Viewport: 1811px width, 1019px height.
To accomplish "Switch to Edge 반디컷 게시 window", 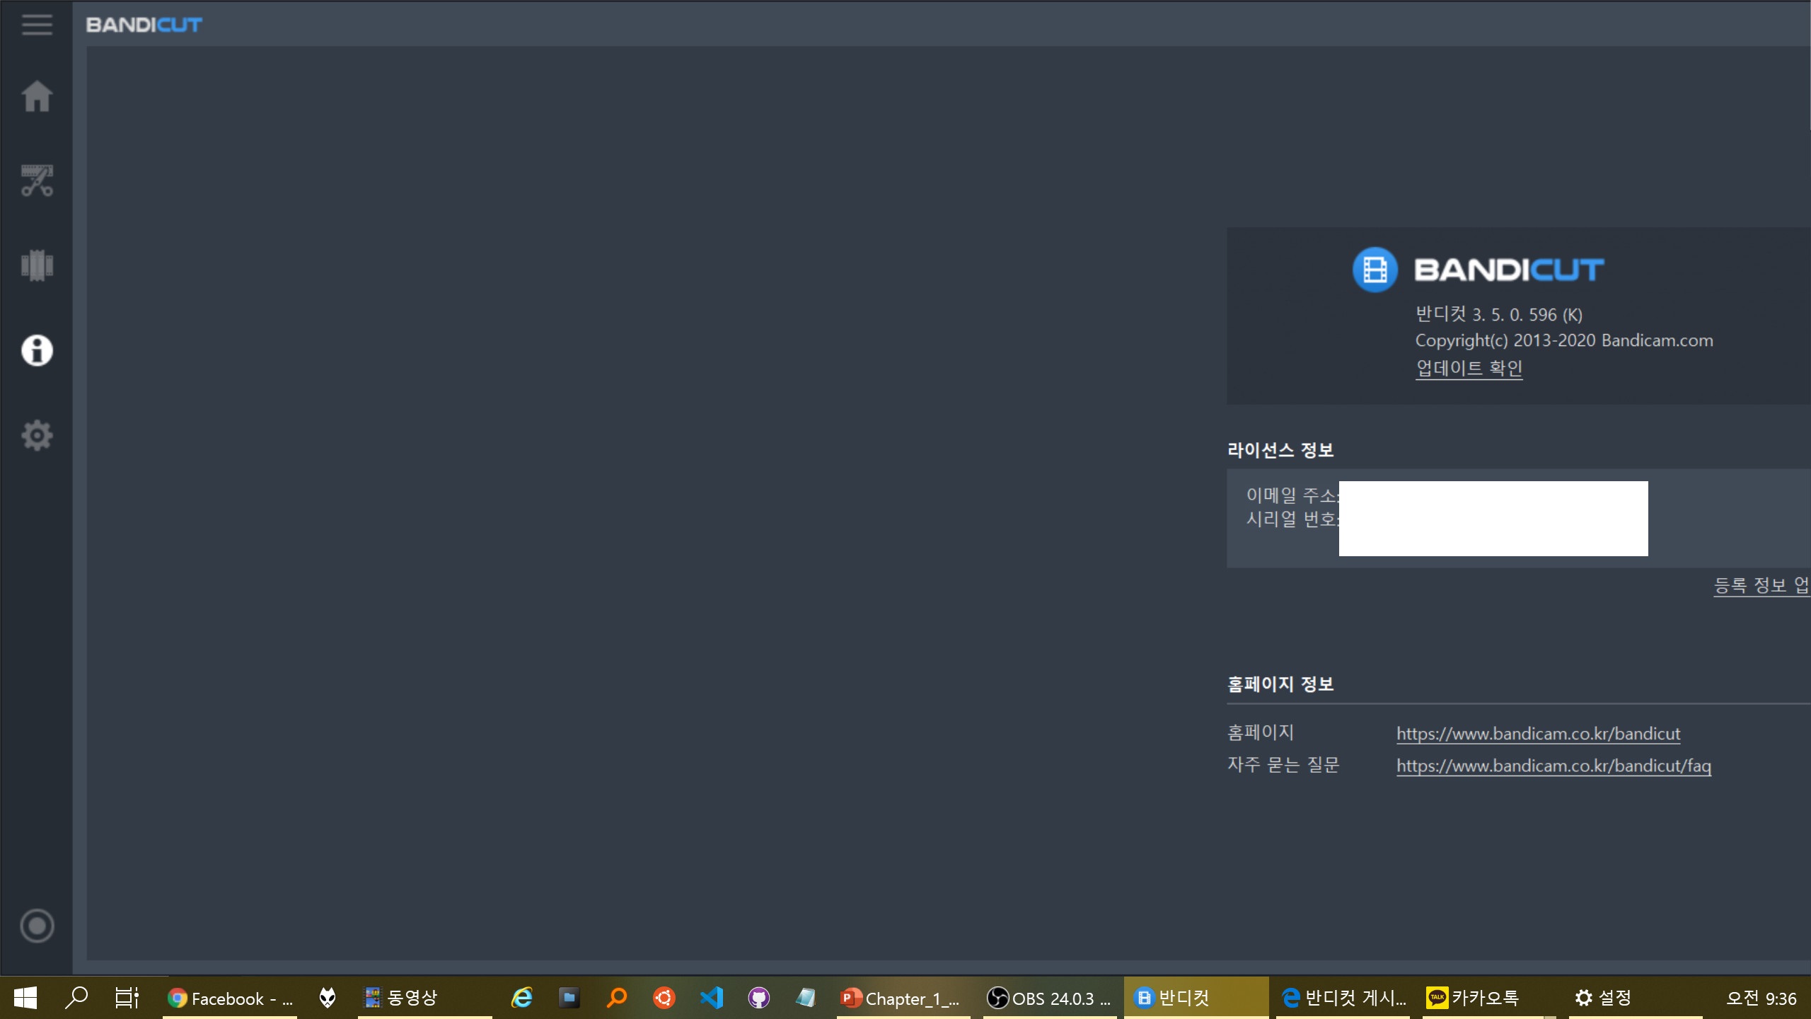I will pyautogui.click(x=1343, y=998).
